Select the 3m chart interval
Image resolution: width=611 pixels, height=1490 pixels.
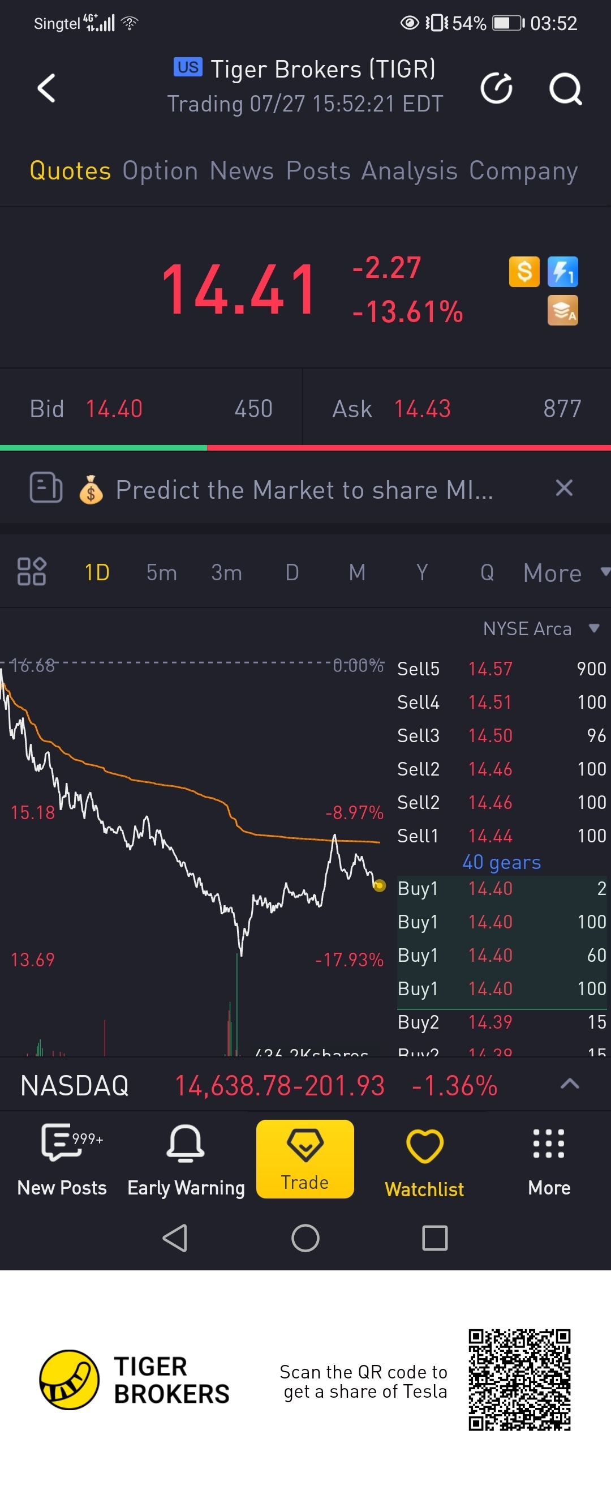[227, 572]
